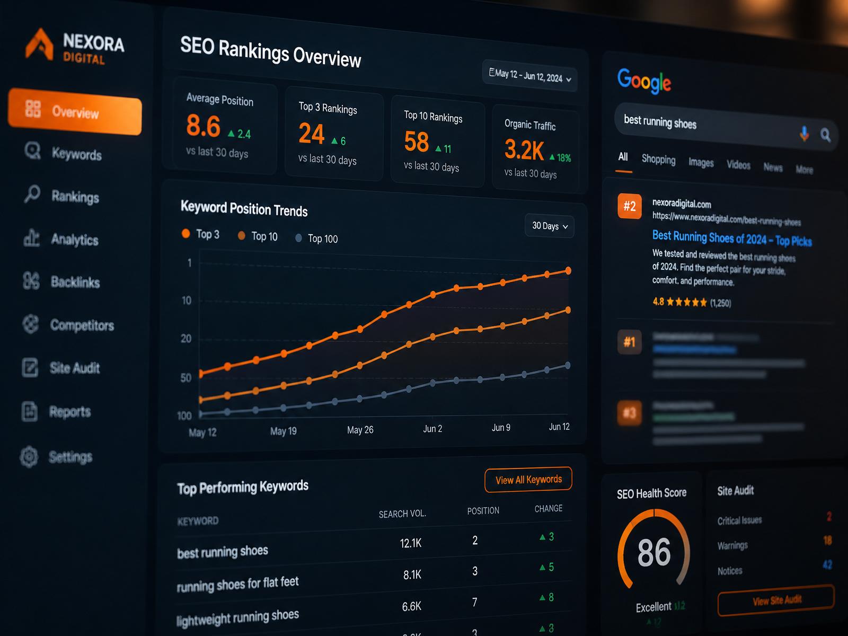This screenshot has height=636, width=848.
Task: Open the More search tab
Action: [804, 170]
